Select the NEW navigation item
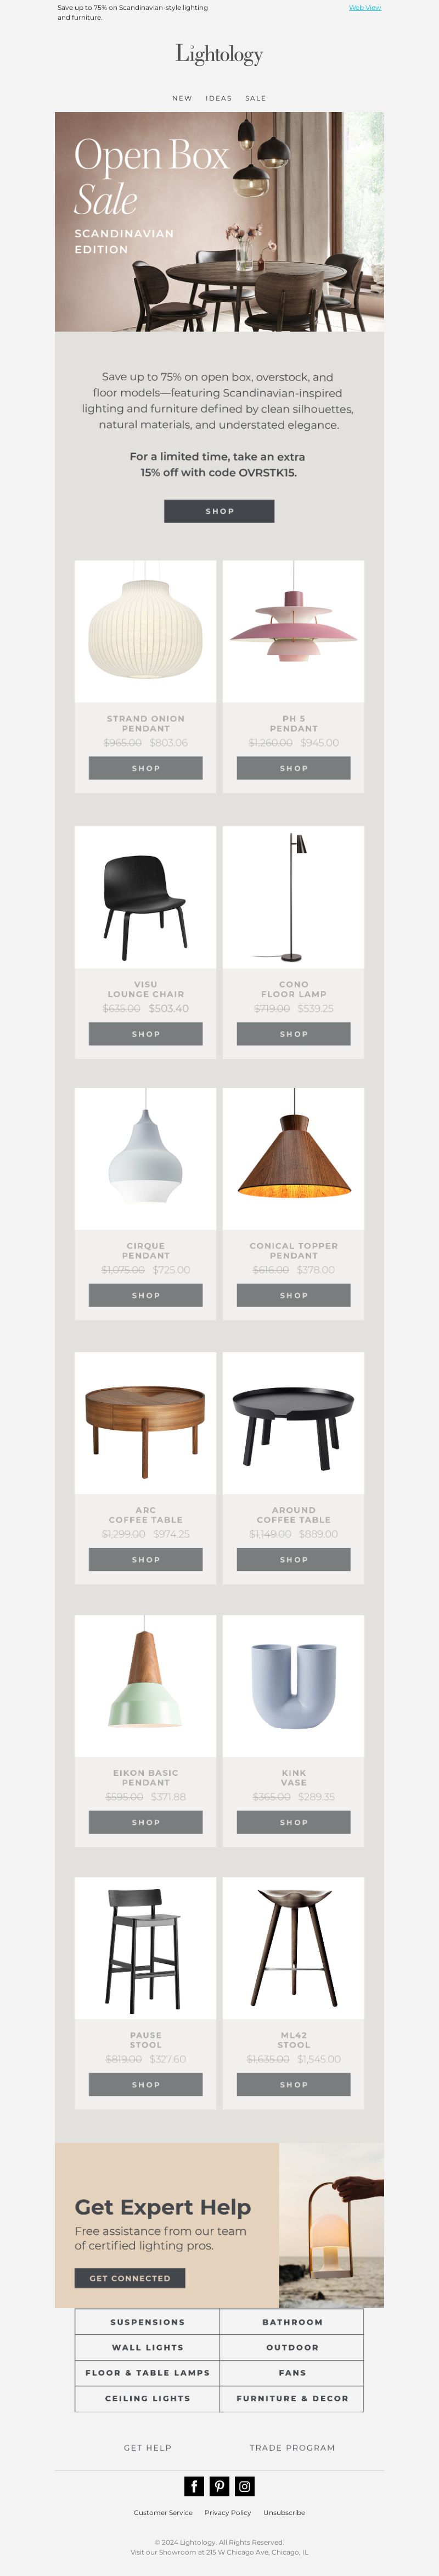 pos(182,98)
